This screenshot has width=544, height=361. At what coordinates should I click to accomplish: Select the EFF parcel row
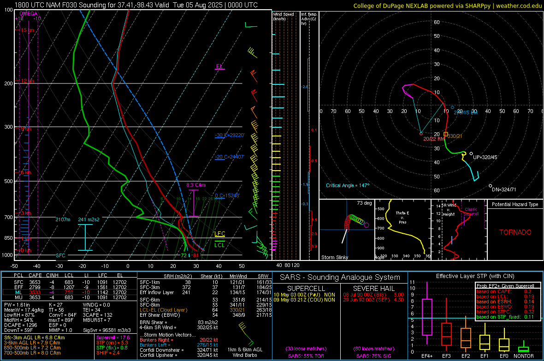pos(70,287)
